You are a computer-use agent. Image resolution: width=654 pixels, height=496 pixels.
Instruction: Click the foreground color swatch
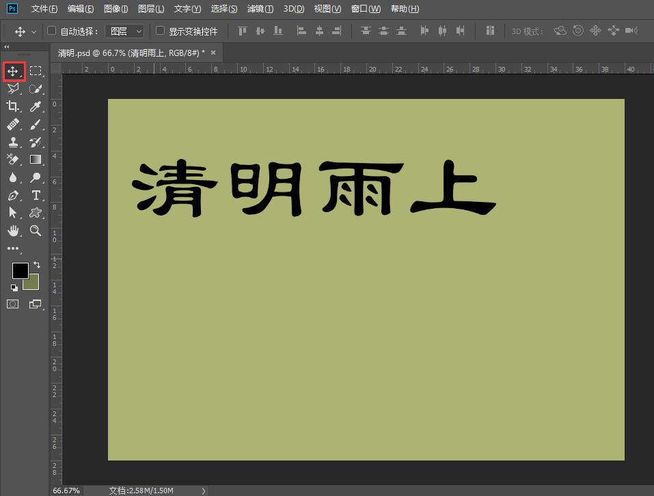coord(20,271)
